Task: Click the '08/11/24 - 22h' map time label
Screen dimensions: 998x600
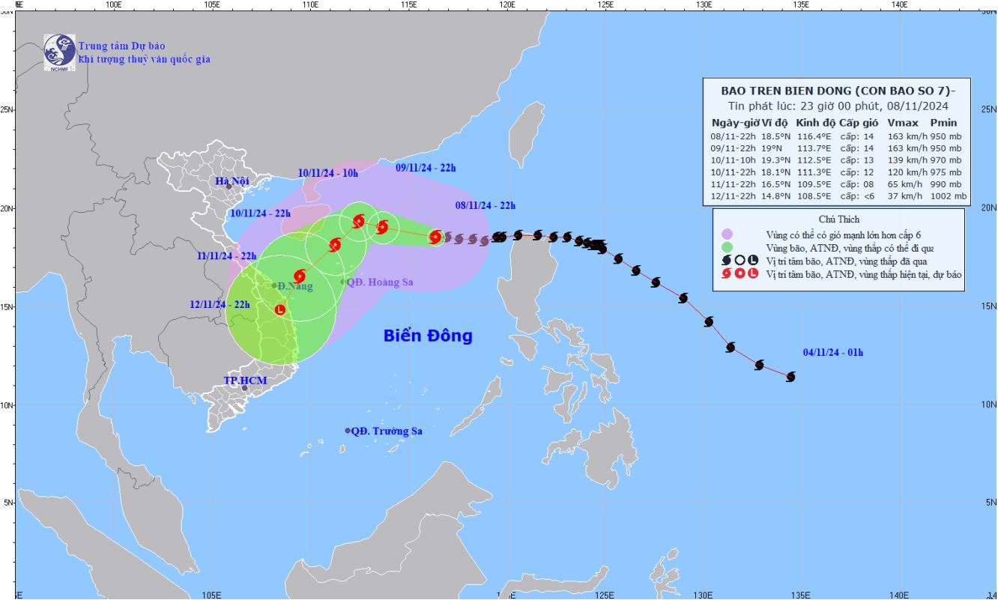Action: pyautogui.click(x=486, y=205)
